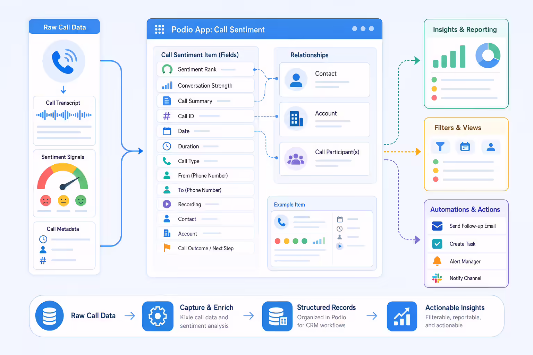Click the Call Outcome flag icon
This screenshot has height=355, width=533.
point(167,248)
